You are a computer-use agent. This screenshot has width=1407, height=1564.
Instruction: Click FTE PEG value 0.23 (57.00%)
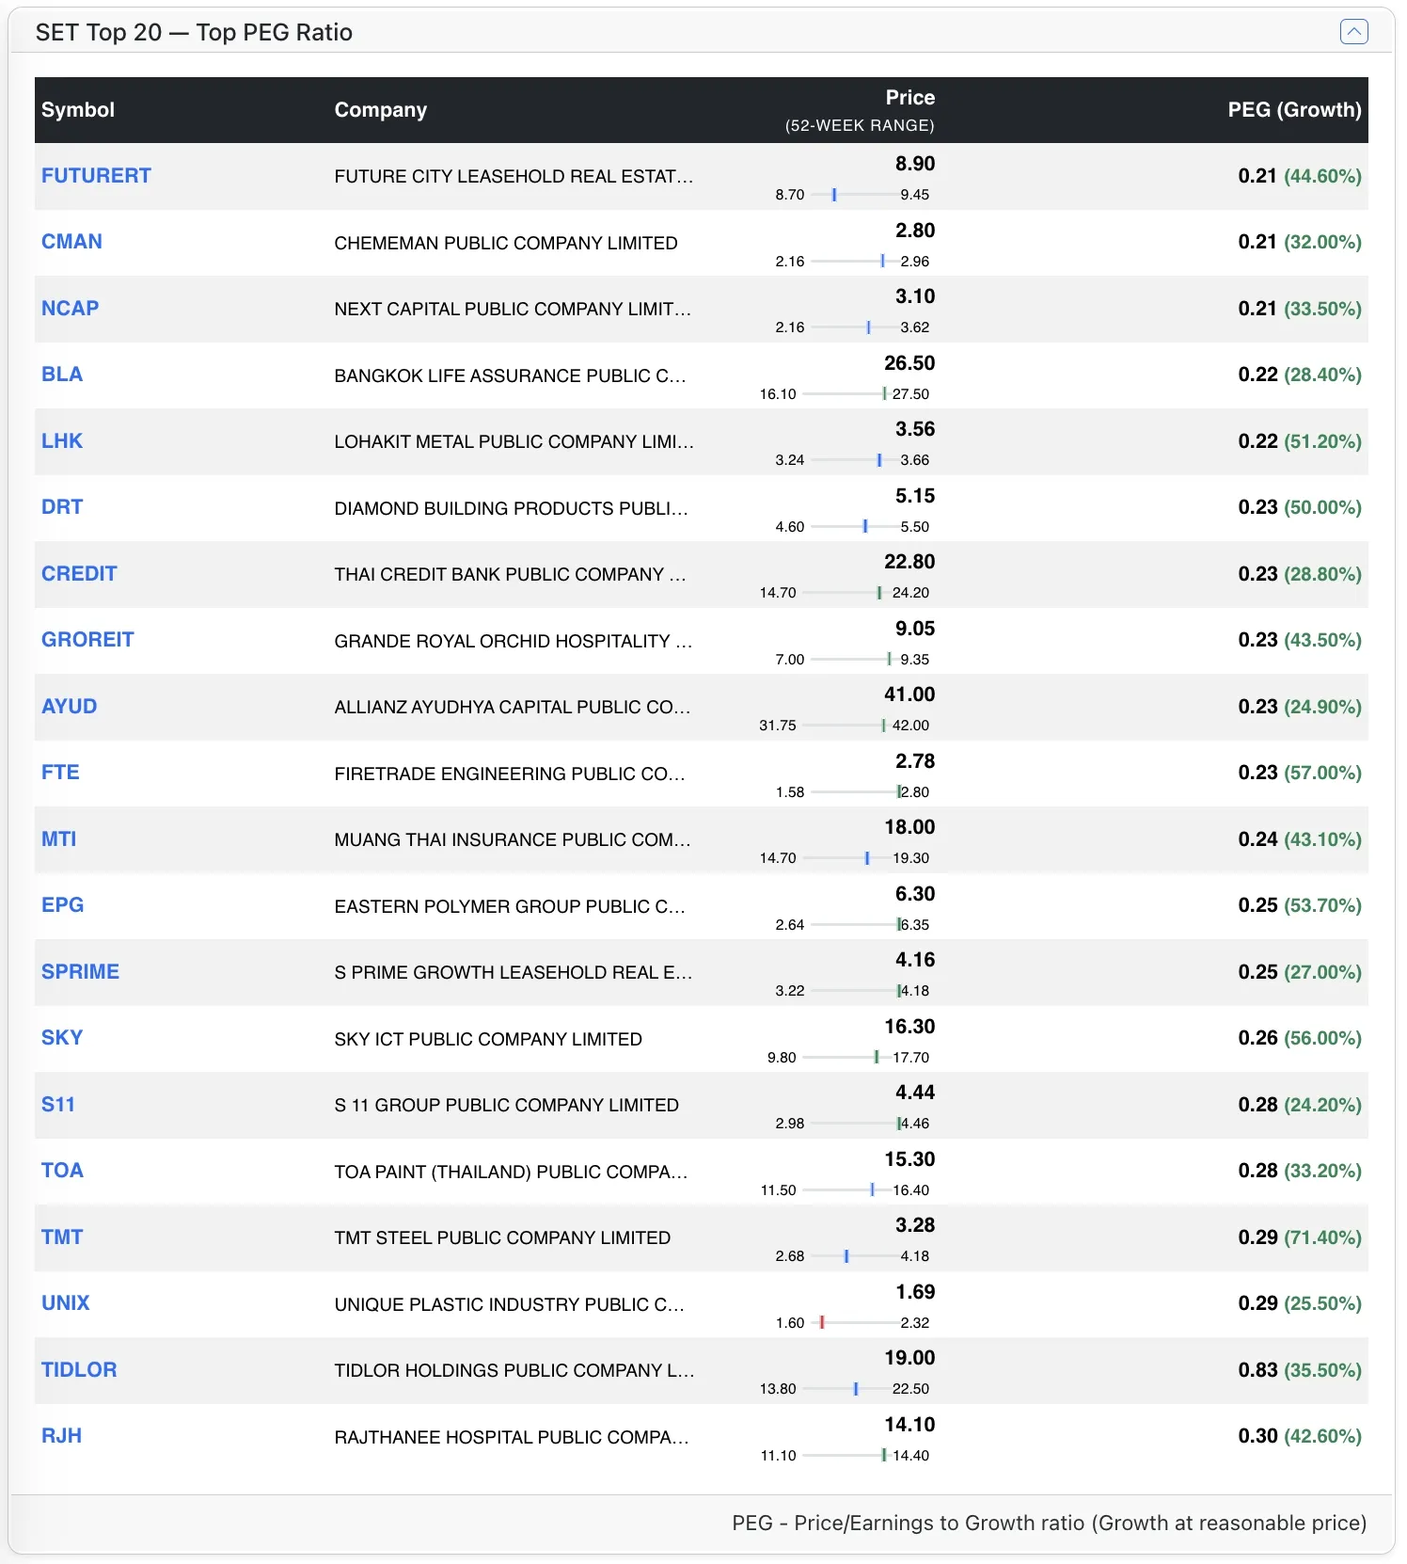pyautogui.click(x=1300, y=773)
